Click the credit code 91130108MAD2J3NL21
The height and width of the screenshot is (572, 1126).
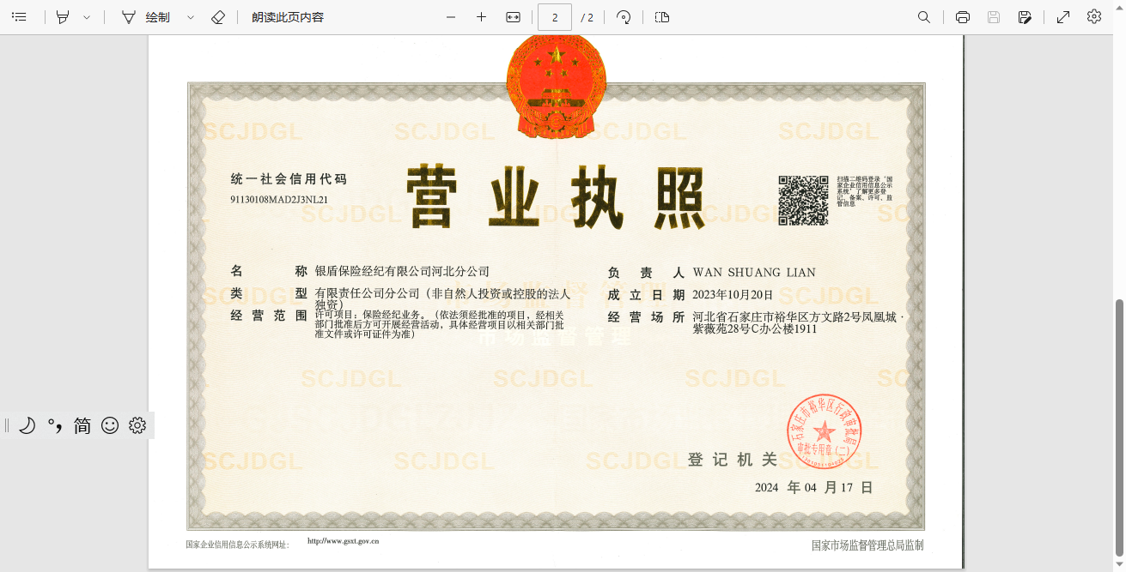(x=279, y=200)
